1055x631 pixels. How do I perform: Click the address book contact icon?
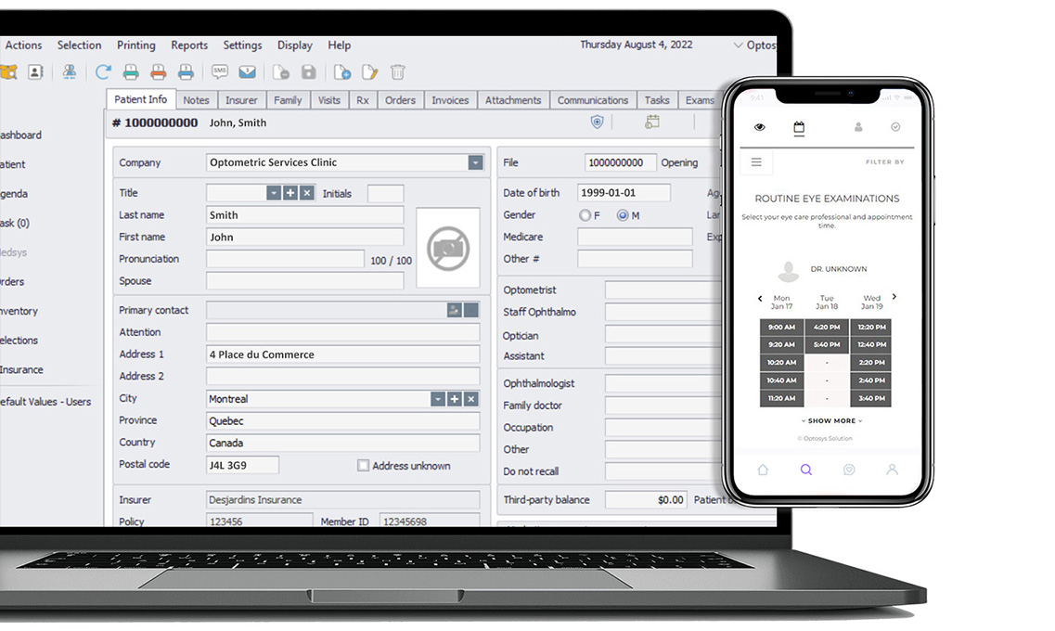[35, 72]
